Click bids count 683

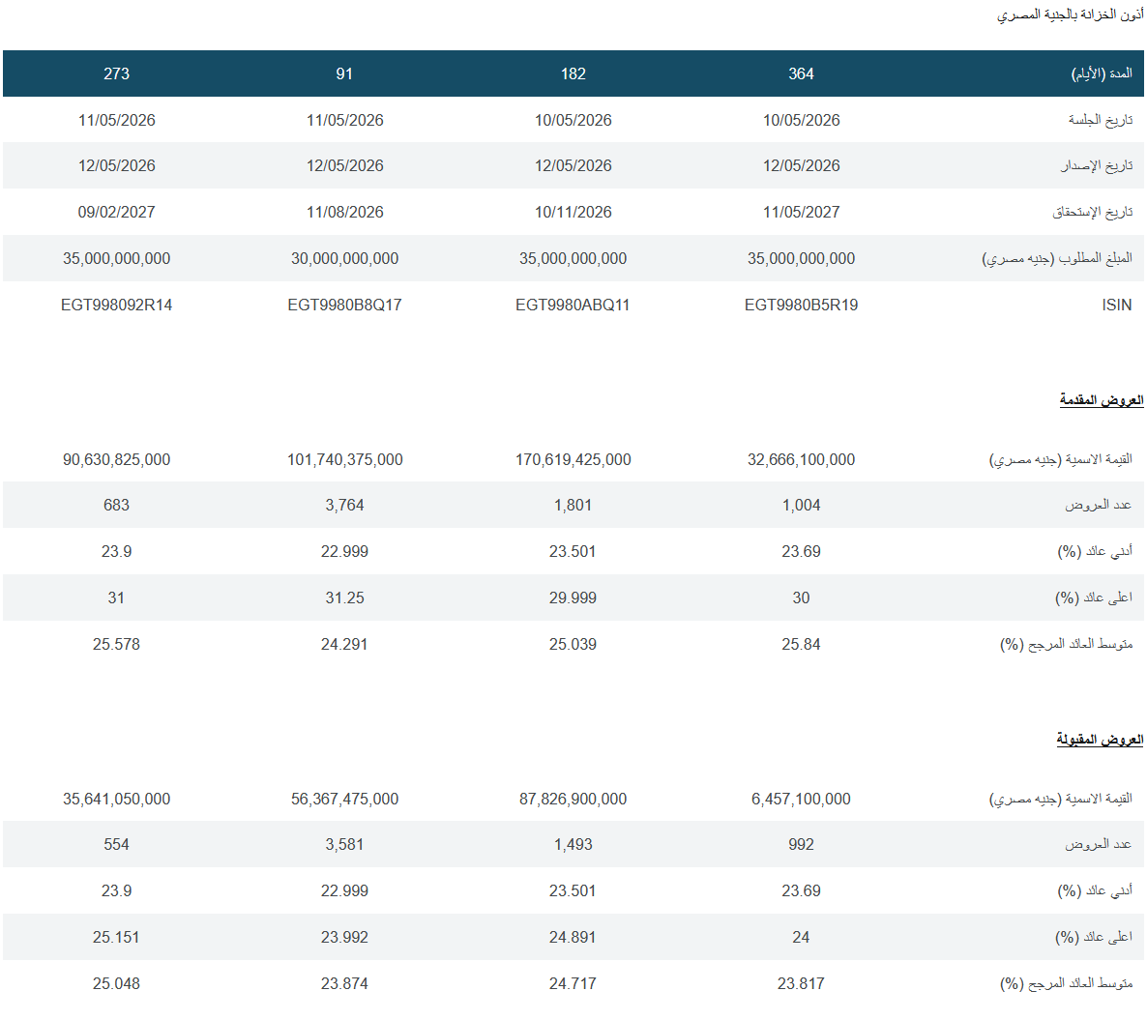(x=116, y=506)
